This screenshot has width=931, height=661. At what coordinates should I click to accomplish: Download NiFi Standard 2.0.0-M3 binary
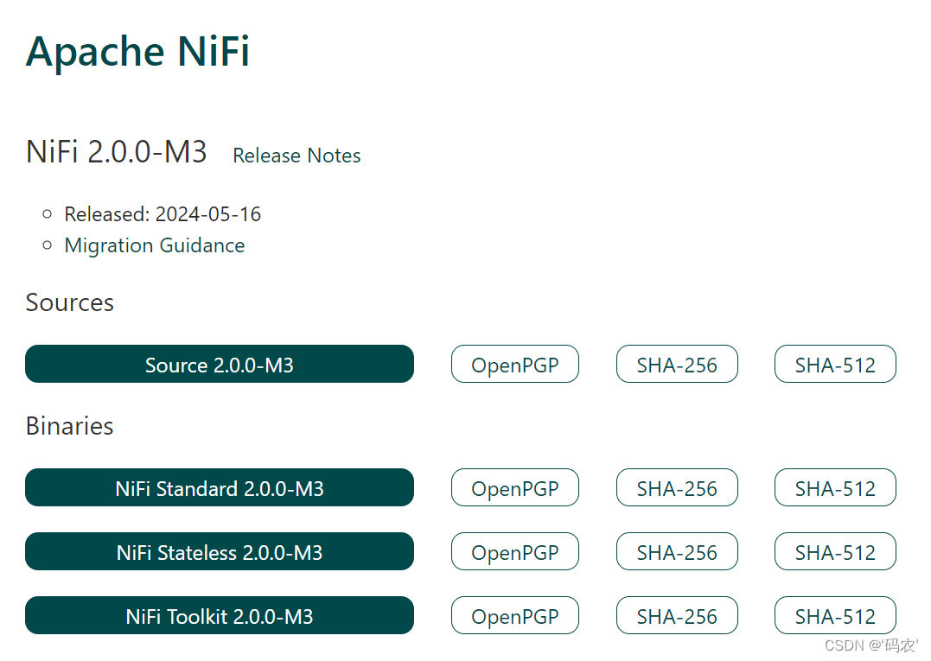point(219,487)
